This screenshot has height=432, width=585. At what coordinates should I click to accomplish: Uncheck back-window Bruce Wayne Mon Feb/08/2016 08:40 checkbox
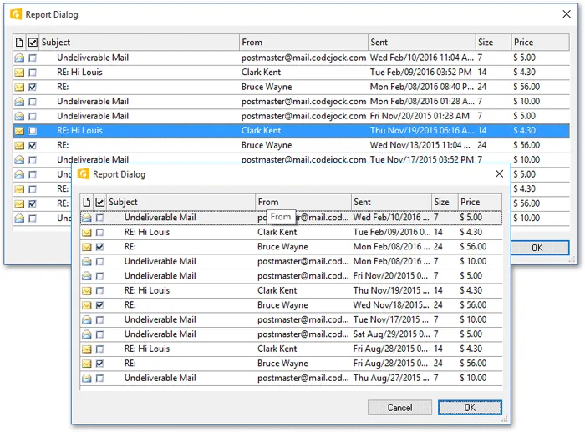pyautogui.click(x=33, y=87)
